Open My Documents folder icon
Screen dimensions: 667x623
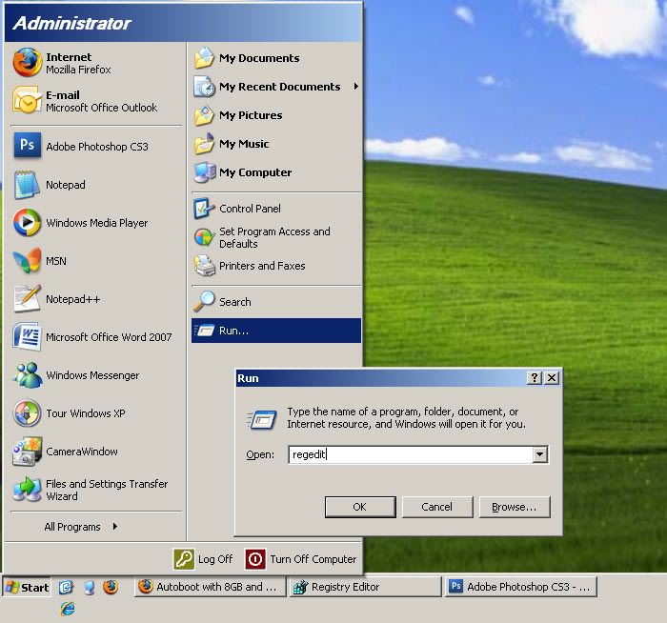[204, 58]
